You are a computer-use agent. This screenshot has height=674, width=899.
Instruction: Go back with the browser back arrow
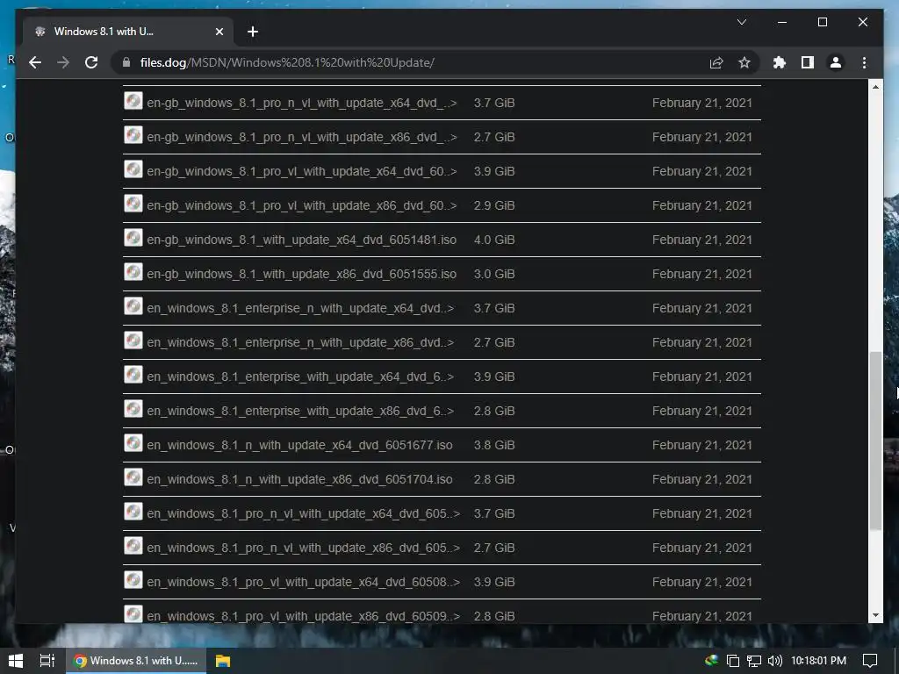[x=35, y=62]
